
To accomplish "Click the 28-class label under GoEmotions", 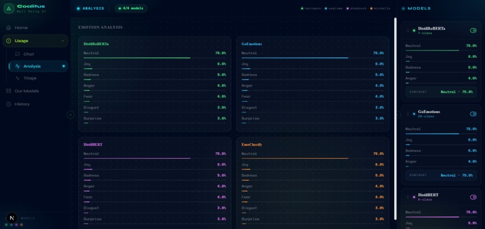I will point(426,117).
